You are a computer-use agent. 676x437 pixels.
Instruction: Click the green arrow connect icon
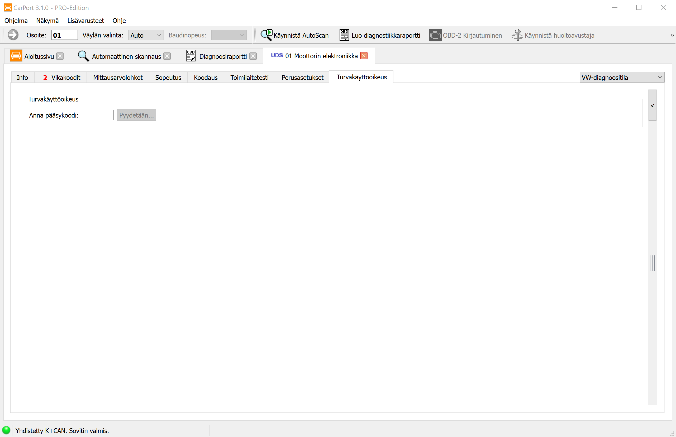(13, 35)
